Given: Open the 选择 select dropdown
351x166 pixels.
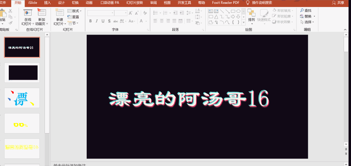Looking at the screenshot, I should click(x=307, y=22).
